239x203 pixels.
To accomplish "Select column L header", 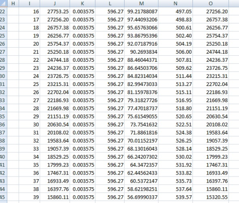I will [x=110, y=3].
